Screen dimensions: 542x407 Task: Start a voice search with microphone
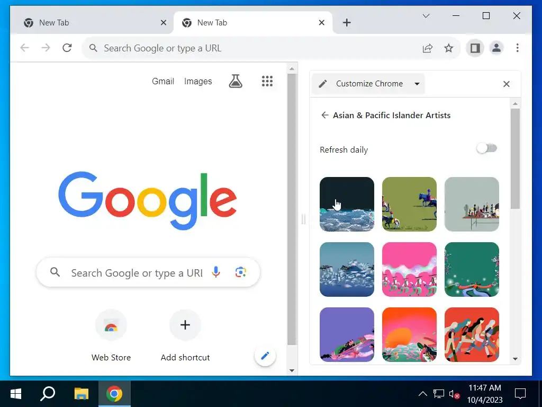coord(216,272)
